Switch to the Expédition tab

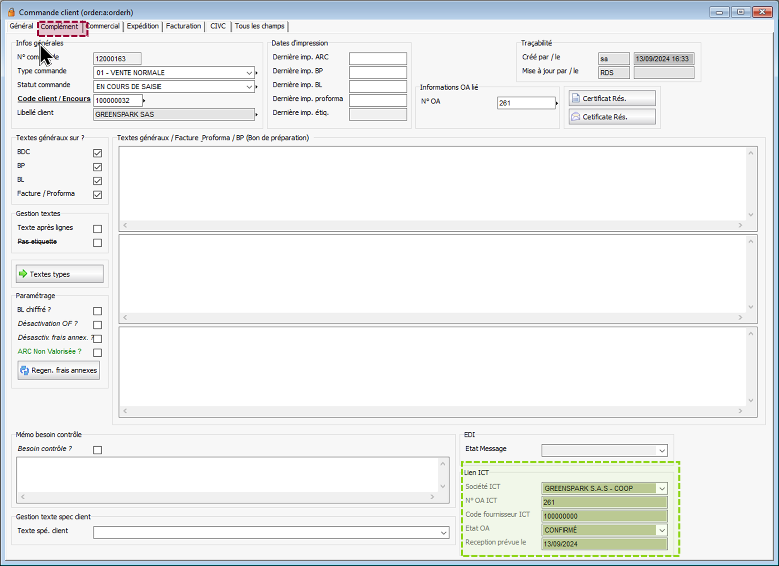point(143,26)
